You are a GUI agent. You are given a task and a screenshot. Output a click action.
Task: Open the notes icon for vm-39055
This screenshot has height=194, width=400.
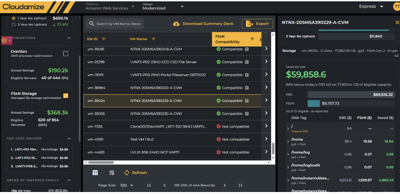247,114
